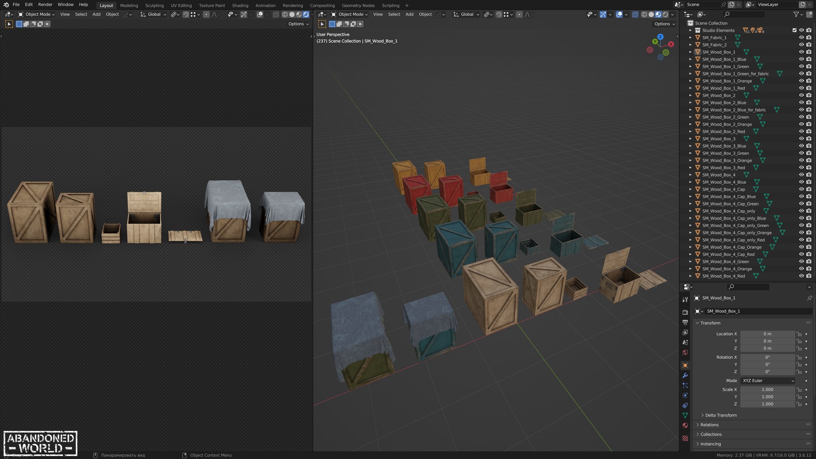Hide SM_Fabric_1 in viewport via eye icon

coord(801,37)
